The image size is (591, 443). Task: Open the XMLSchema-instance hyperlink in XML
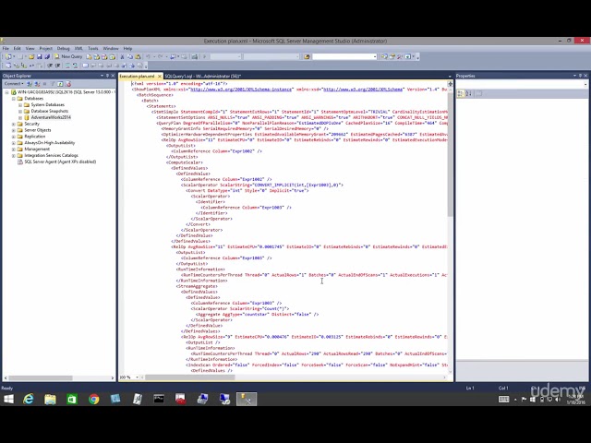click(x=241, y=90)
